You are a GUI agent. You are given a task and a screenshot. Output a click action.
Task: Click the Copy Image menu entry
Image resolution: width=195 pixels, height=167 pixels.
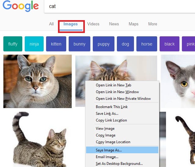pyautogui.click(x=122, y=135)
